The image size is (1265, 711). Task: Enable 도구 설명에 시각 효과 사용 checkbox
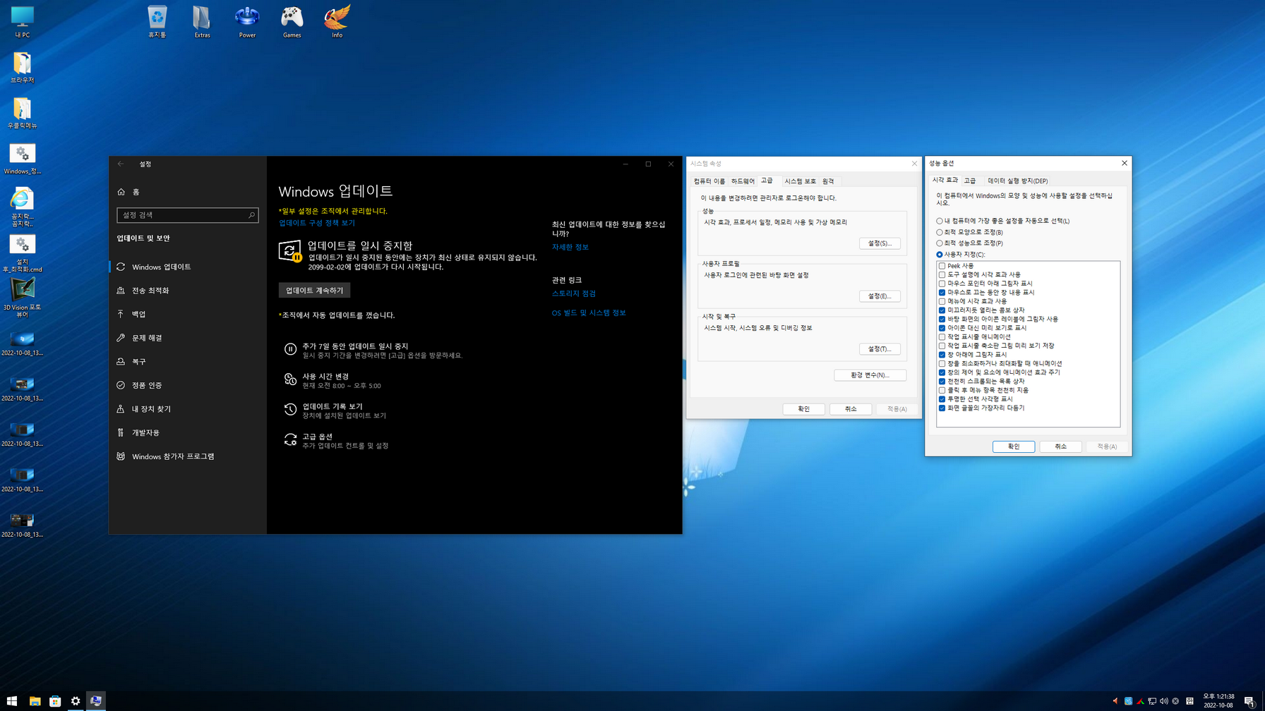click(x=942, y=274)
